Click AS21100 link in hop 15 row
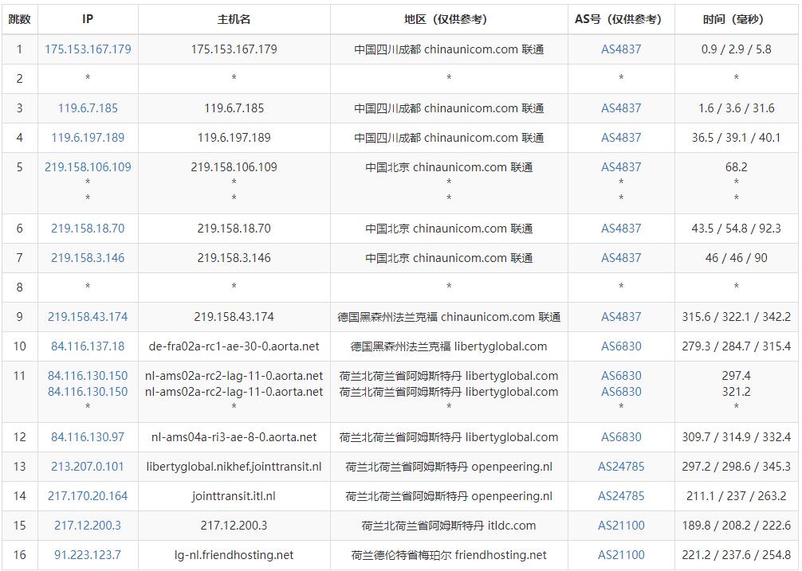Image resolution: width=802 pixels, height=571 pixels. pyautogui.click(x=621, y=526)
